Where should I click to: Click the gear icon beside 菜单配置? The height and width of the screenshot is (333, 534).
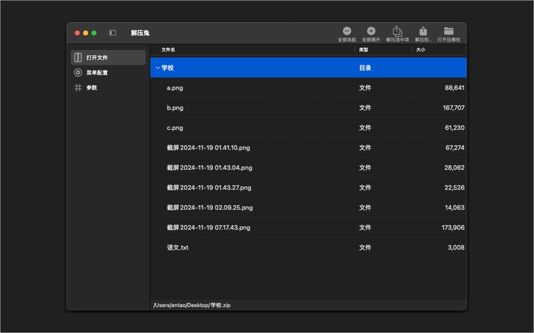click(78, 73)
